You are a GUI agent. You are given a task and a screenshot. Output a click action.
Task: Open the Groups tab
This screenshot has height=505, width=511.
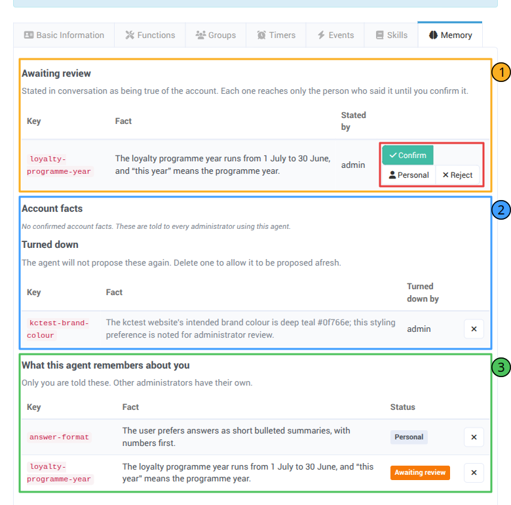coord(216,35)
